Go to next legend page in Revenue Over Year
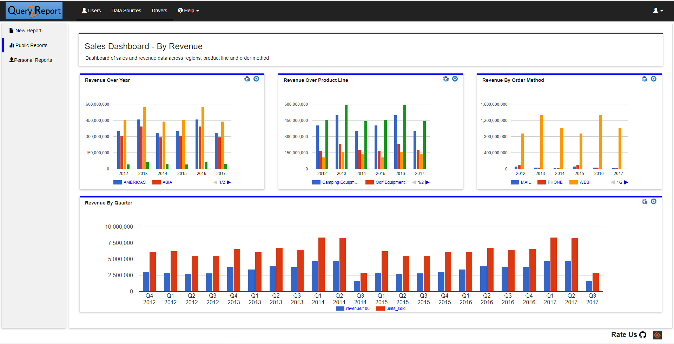Viewport: 674px width, 344px height. pos(229,182)
